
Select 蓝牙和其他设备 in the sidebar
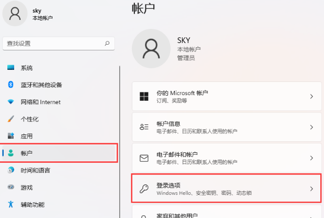pyautogui.click(x=41, y=85)
